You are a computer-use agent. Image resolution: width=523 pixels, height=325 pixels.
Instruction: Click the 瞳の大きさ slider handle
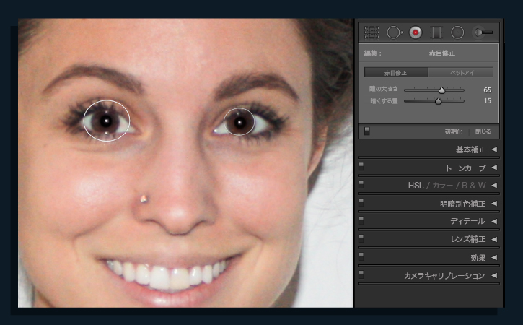coord(442,90)
